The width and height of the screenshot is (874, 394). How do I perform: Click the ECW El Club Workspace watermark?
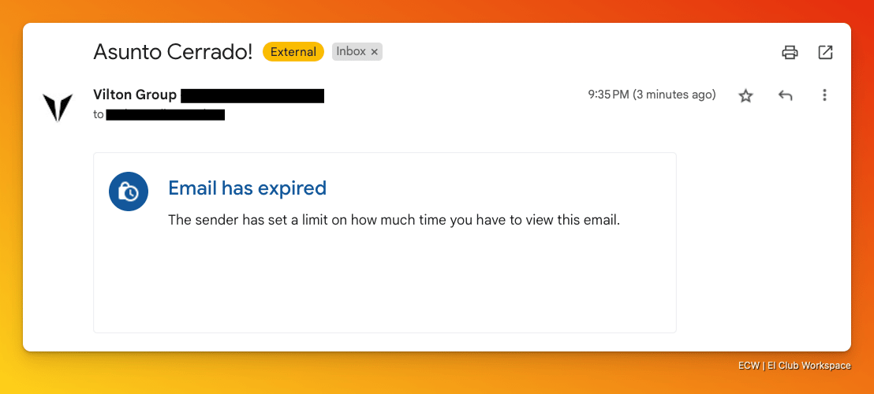[x=794, y=366]
